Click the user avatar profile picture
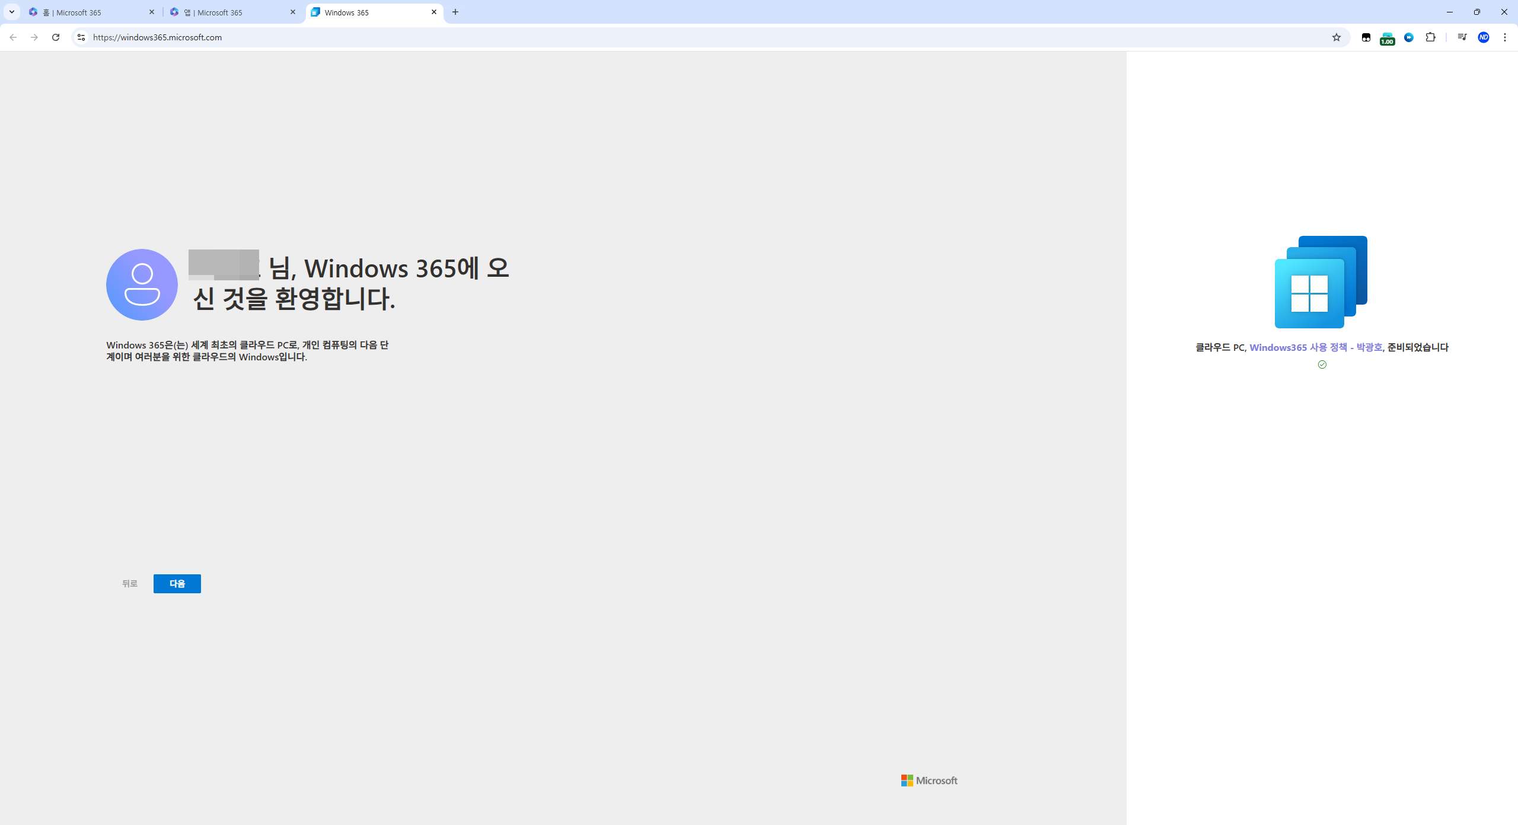Screen dimensions: 1518x825 [x=142, y=284]
